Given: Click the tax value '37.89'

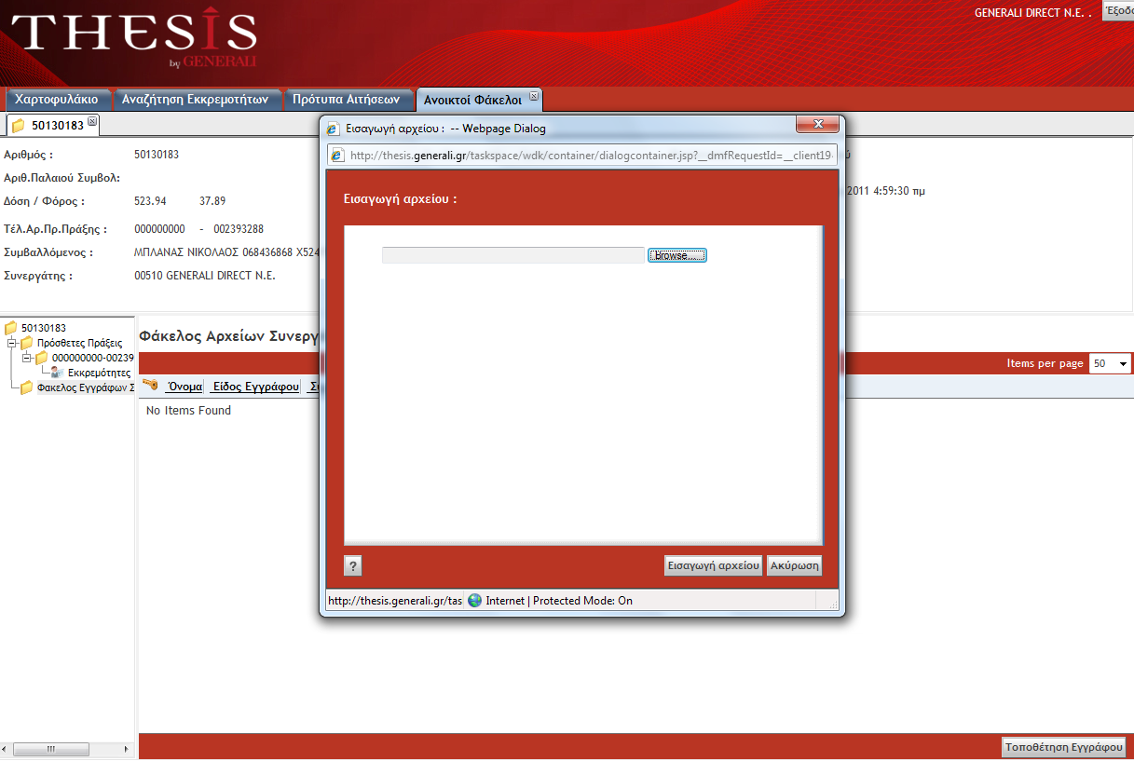Looking at the screenshot, I should click(212, 201).
